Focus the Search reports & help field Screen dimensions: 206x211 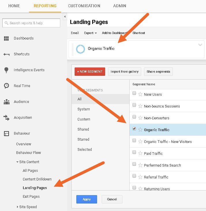coord(31,23)
